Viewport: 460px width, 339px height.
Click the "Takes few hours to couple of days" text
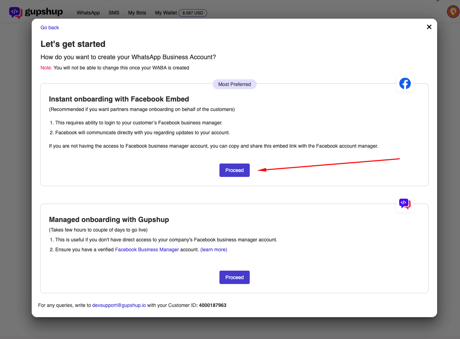coord(98,230)
